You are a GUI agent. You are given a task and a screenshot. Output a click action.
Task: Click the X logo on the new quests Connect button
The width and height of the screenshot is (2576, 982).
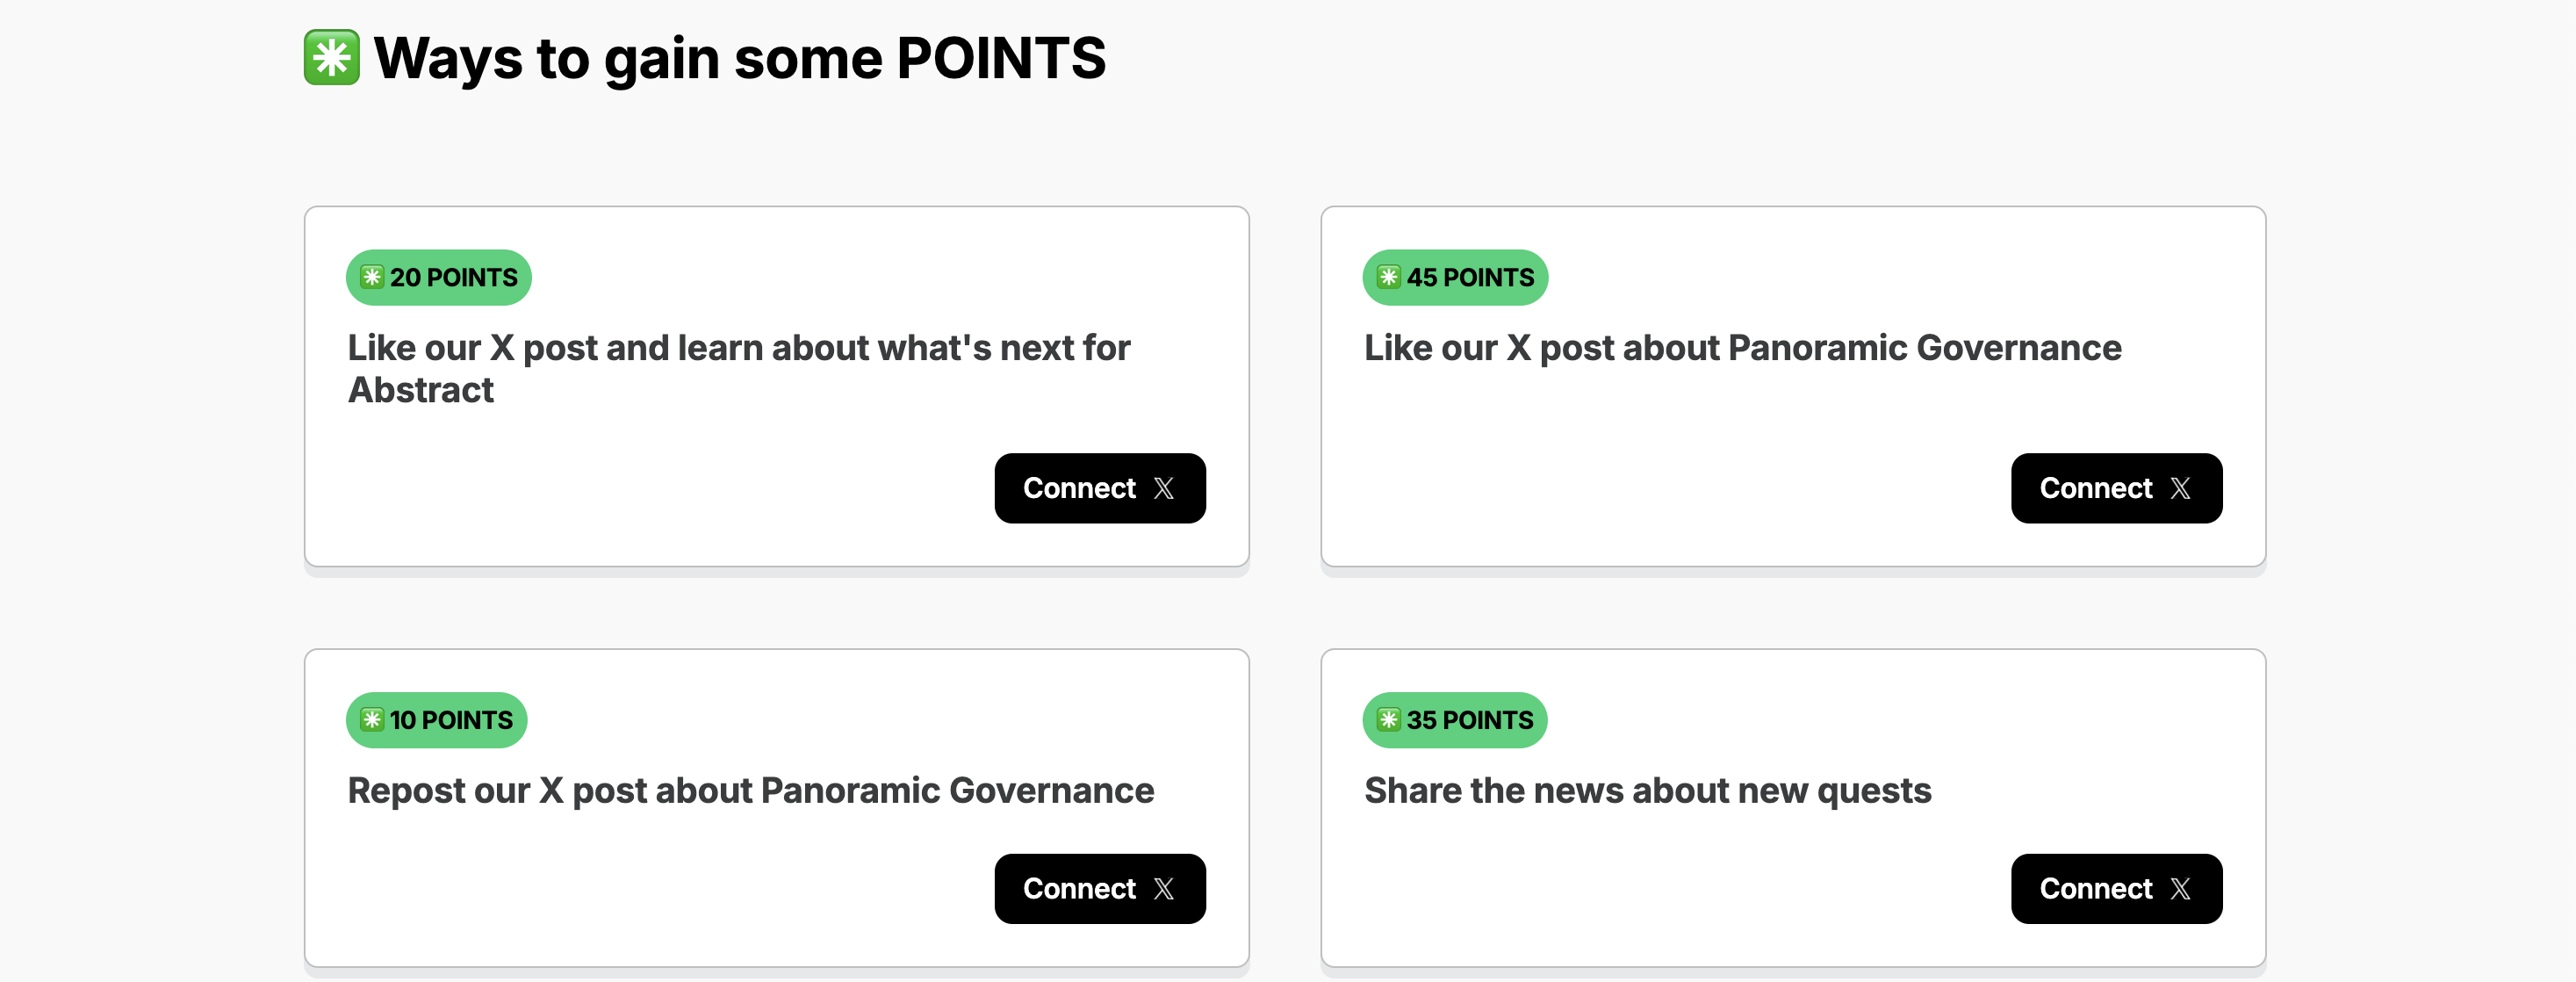click(2180, 889)
